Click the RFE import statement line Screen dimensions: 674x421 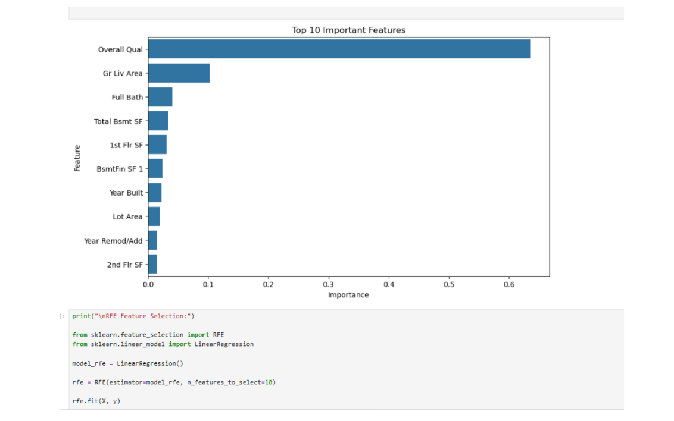tap(148, 335)
